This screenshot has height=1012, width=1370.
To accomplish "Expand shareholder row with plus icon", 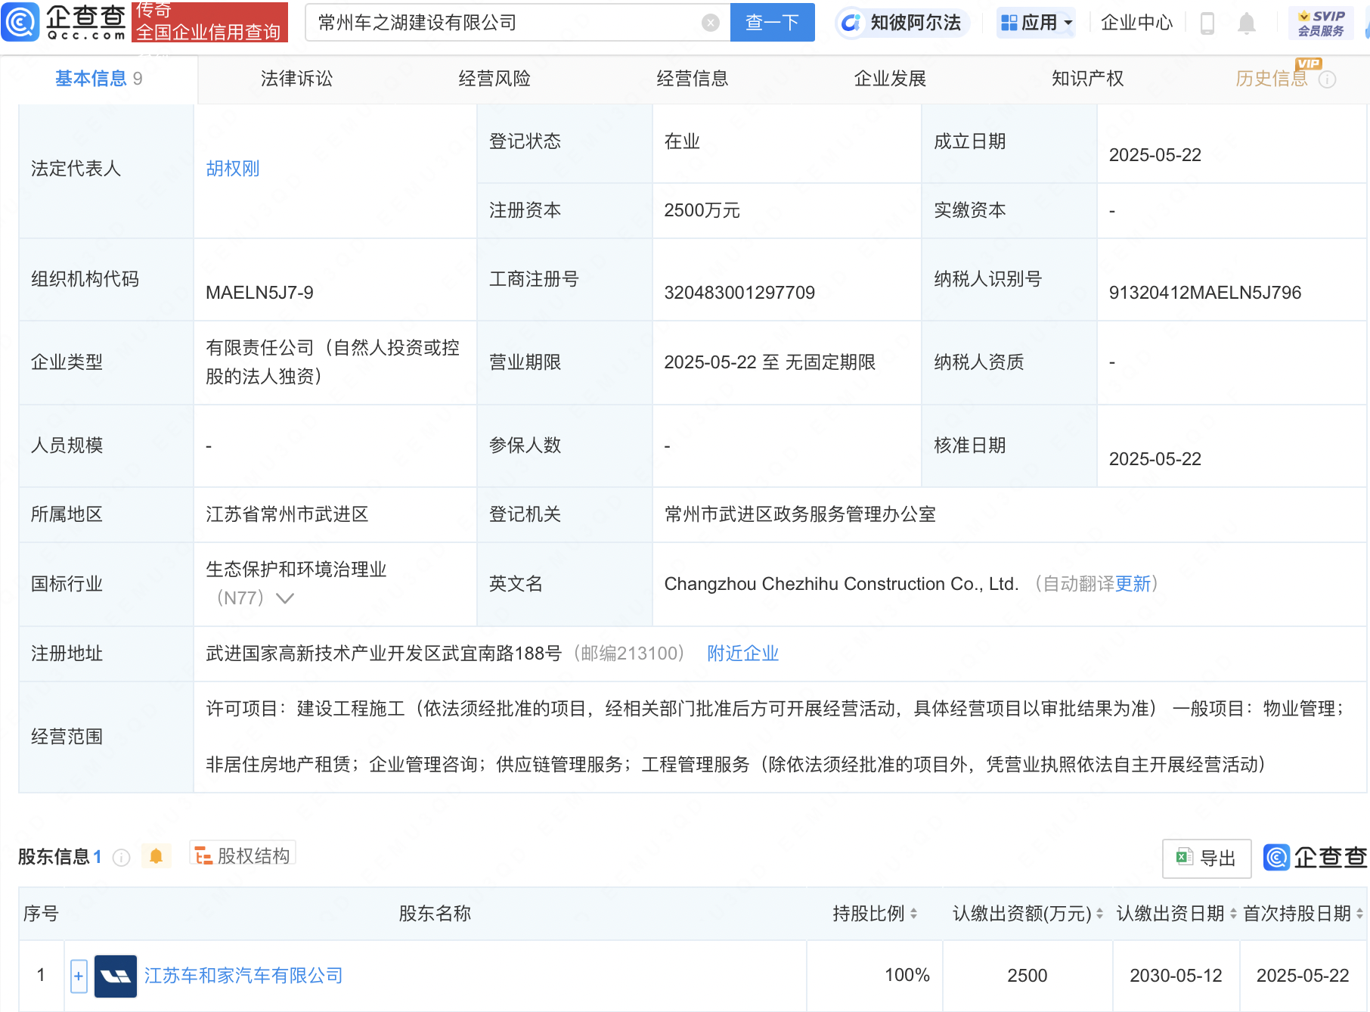I will pos(79,976).
